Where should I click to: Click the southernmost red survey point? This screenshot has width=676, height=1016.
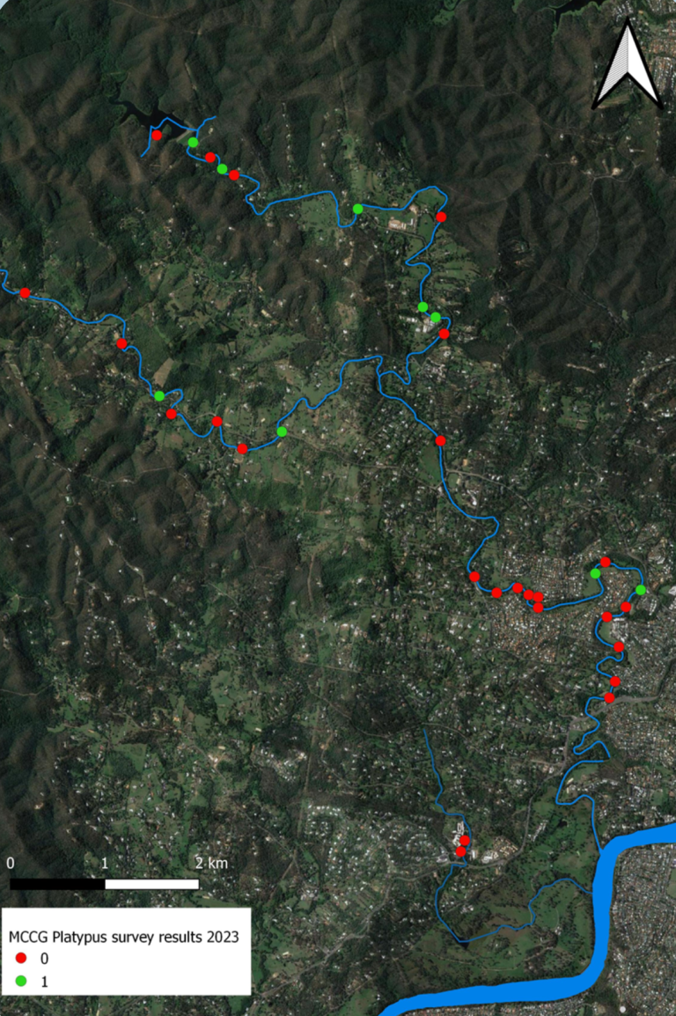[x=460, y=851]
